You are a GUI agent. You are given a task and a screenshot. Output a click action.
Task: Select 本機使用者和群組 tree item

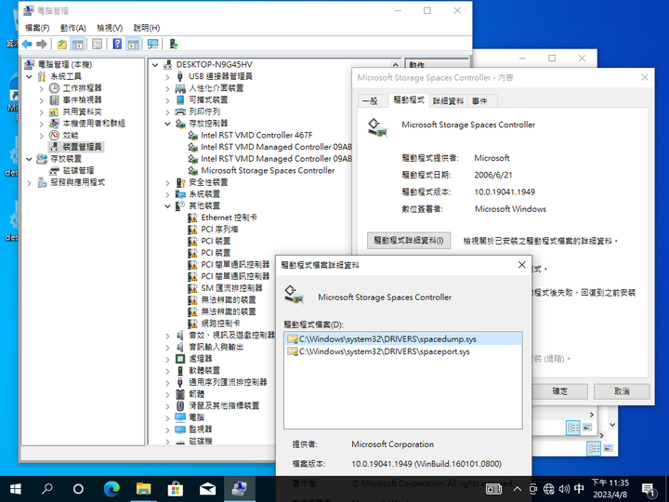(x=94, y=124)
